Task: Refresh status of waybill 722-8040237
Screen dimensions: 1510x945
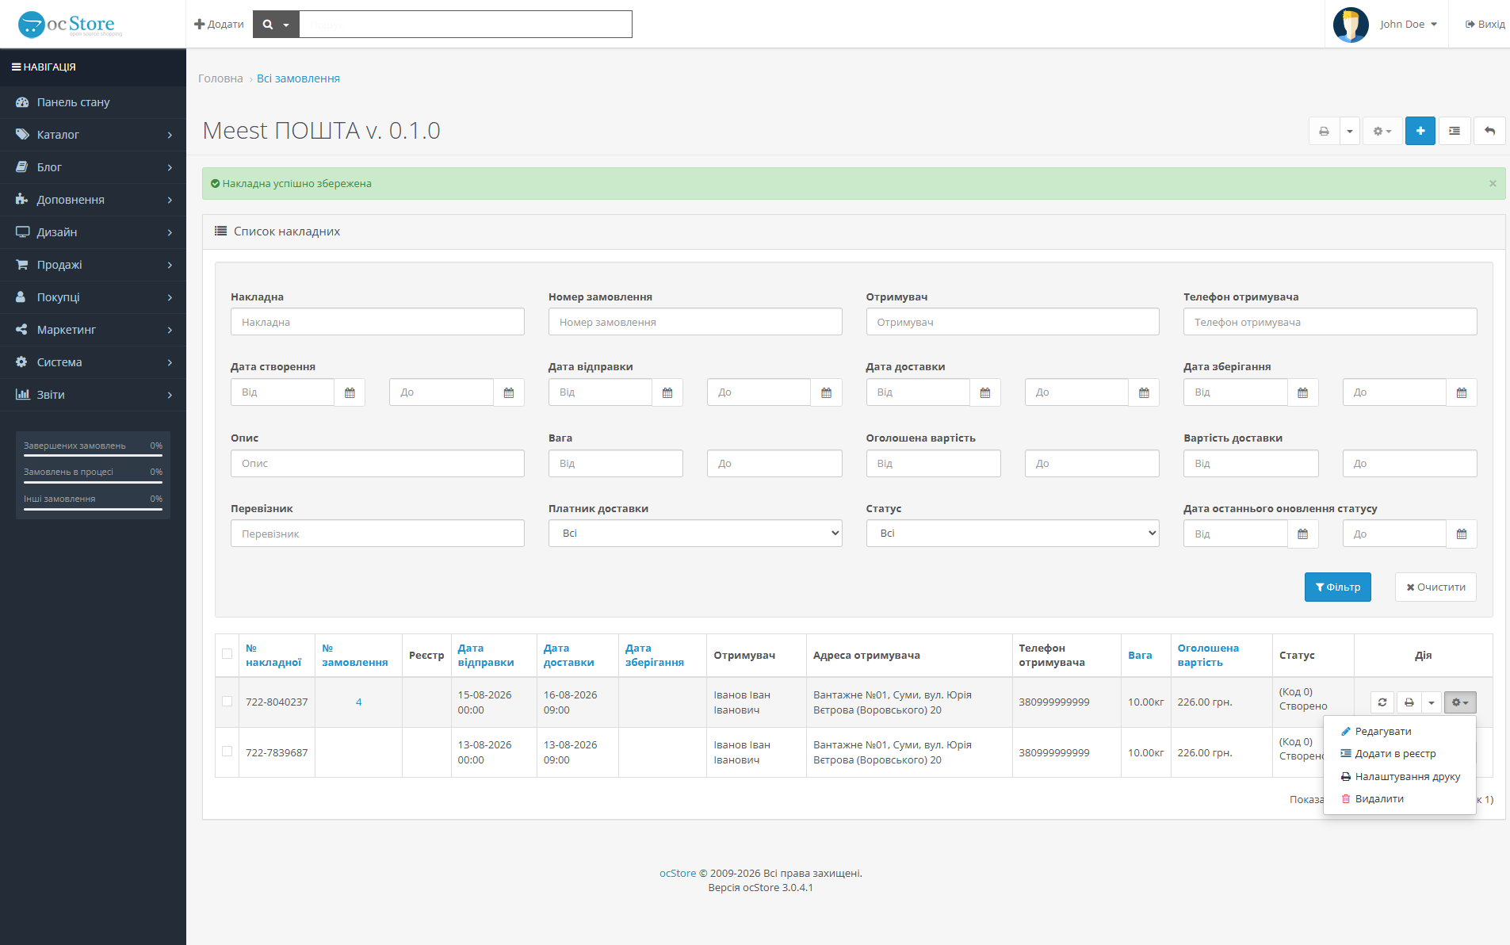Action: [x=1382, y=702]
